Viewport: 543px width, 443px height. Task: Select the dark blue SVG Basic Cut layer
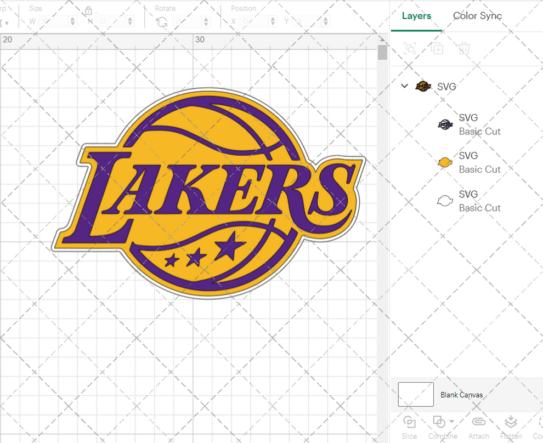tap(445, 124)
